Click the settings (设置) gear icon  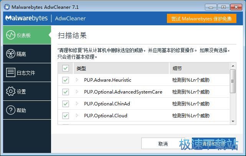coord(10,92)
